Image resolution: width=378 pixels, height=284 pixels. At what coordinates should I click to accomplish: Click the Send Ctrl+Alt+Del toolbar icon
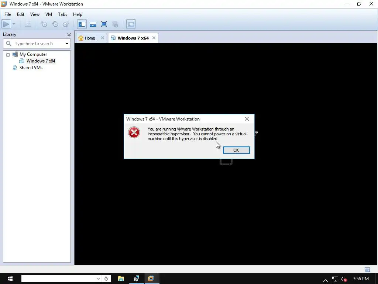(28, 24)
